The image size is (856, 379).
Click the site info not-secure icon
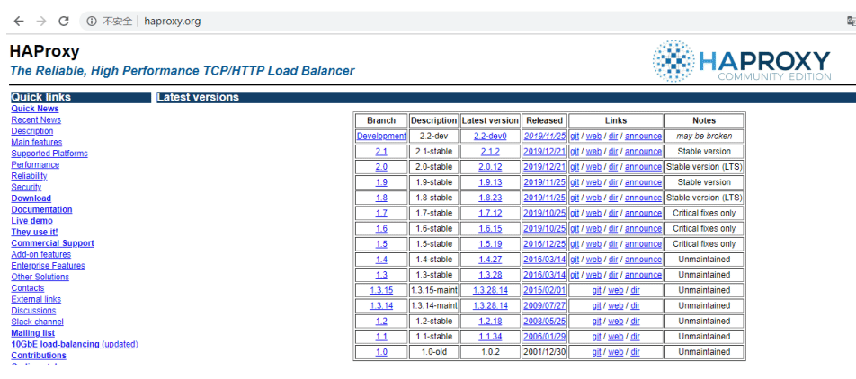pos(91,22)
